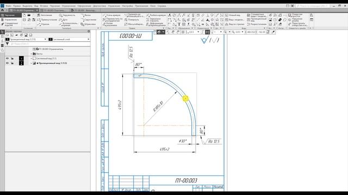Toggle the grid display button
The image size is (348, 195).
[x=183, y=32]
